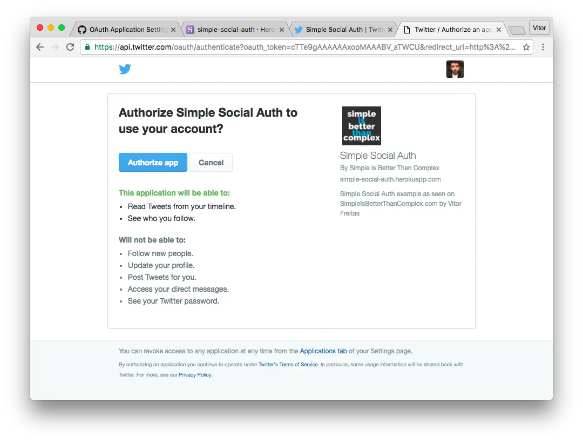Viewport: 583px width, 443px height.
Task: Click the GitHub icon on the OAuth Application Settings tab
Action: (x=82, y=29)
